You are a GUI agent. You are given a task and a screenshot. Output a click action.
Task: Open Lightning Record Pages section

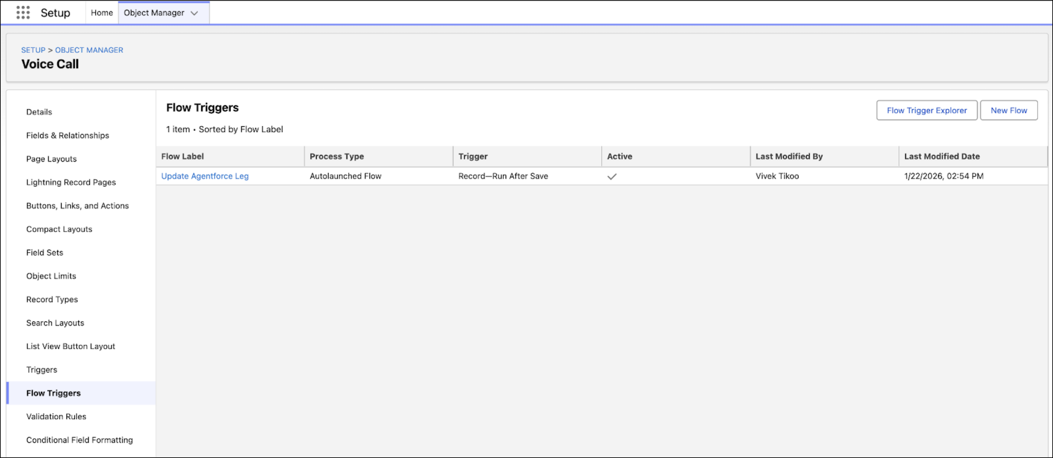tap(71, 182)
